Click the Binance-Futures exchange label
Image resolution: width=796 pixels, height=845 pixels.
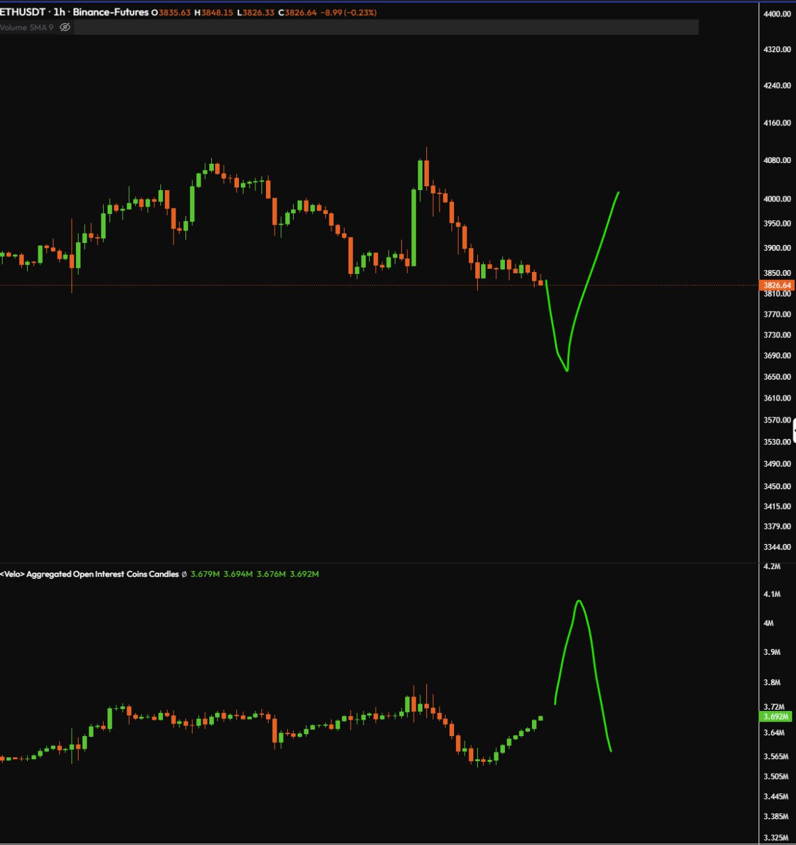[110, 12]
